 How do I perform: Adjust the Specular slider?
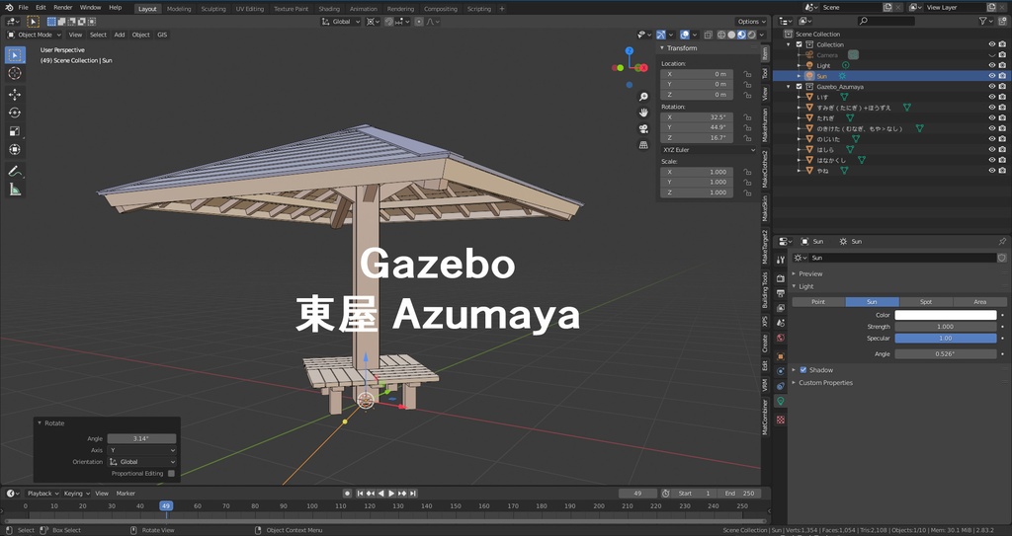coord(946,339)
